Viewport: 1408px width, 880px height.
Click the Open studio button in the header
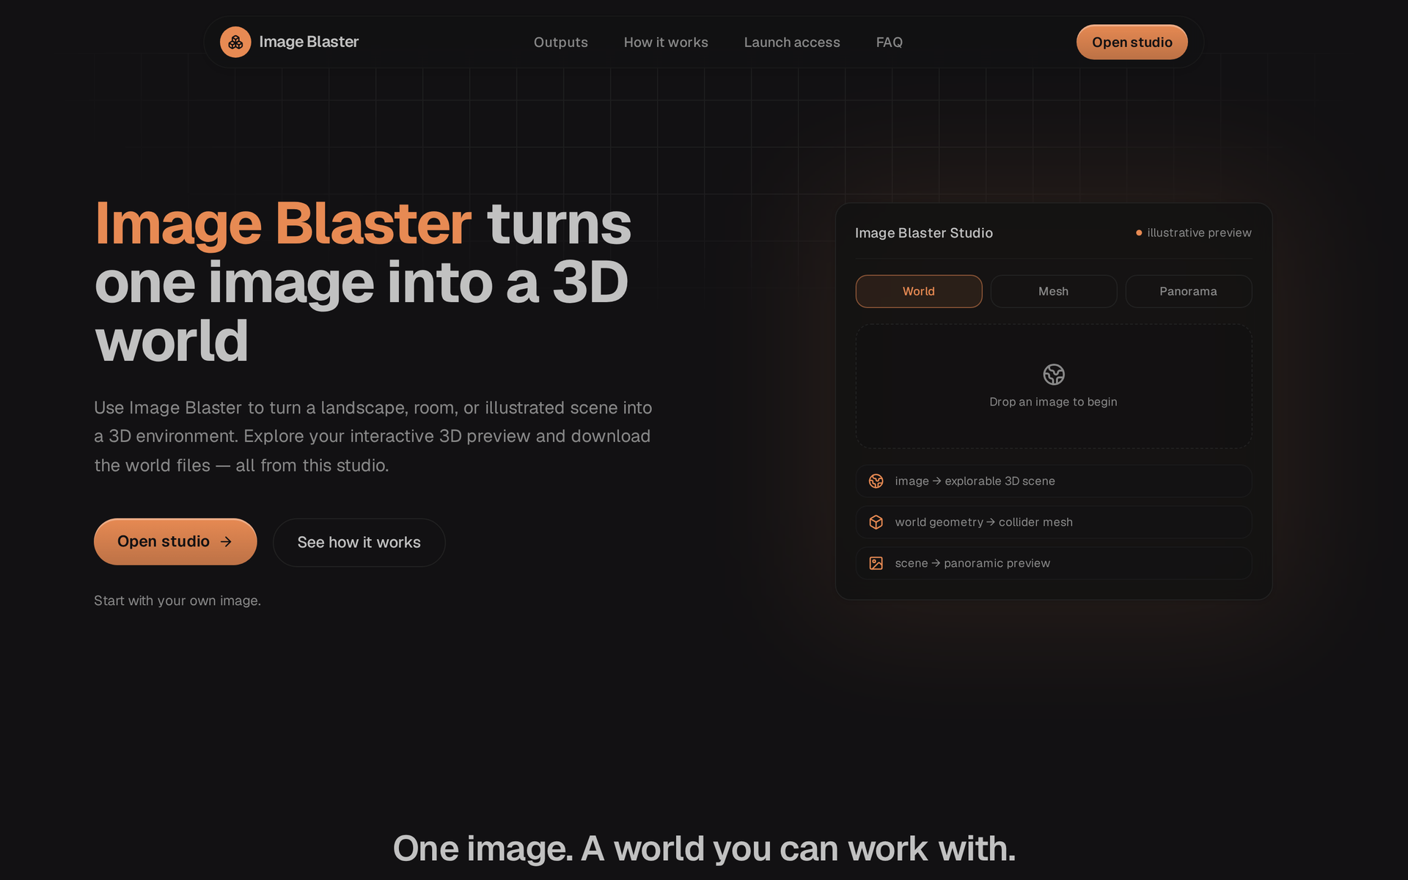pyautogui.click(x=1132, y=42)
